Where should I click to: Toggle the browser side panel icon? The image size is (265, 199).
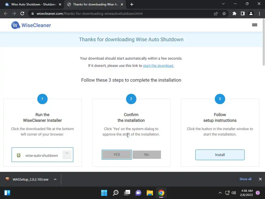click(x=243, y=13)
